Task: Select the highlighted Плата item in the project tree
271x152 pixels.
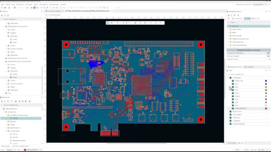Action: coord(21,77)
